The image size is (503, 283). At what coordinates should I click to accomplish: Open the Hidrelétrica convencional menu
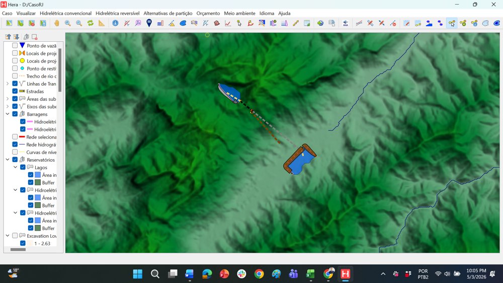click(x=65, y=13)
